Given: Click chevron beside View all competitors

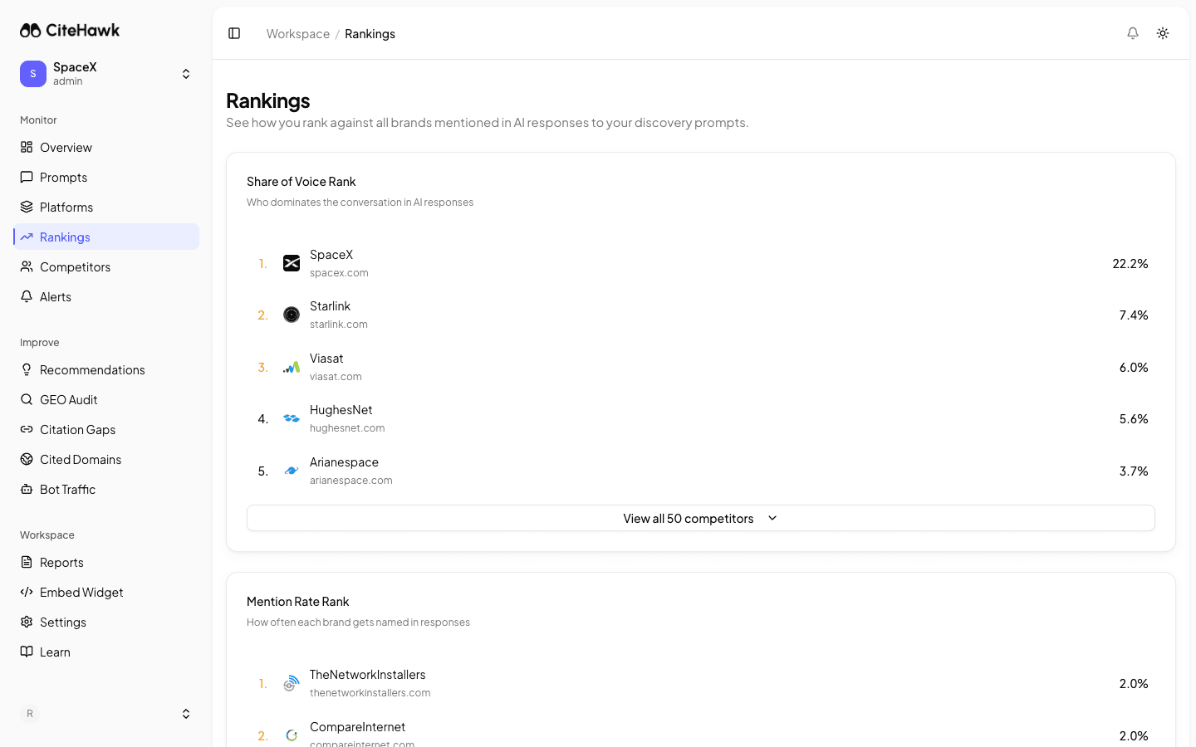Looking at the screenshot, I should pyautogui.click(x=772, y=518).
